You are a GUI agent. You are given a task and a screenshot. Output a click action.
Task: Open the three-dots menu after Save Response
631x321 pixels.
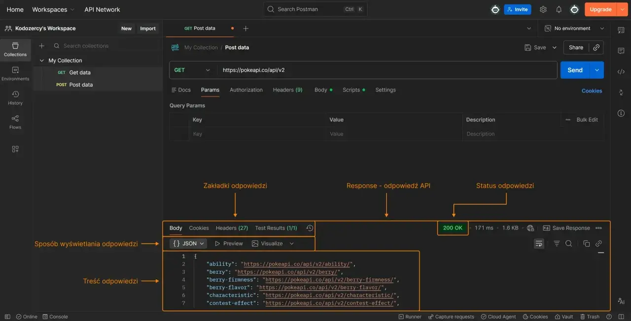598,228
